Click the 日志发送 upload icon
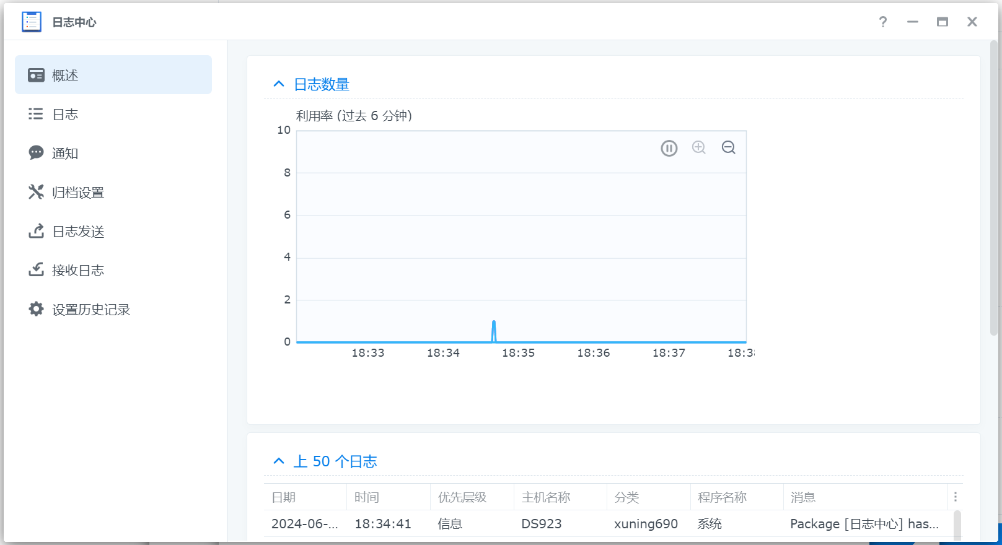 pos(36,231)
